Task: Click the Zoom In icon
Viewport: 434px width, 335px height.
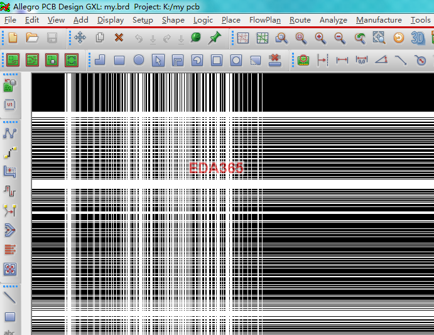Action: [320, 38]
